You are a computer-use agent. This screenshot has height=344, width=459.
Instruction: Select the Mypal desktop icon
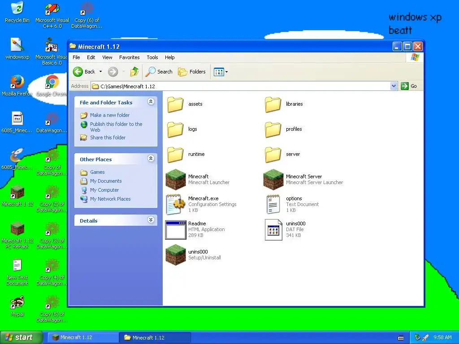17,306
